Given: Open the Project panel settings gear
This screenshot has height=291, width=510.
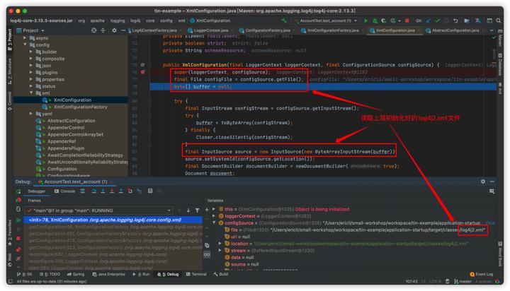Looking at the screenshot, I should tap(114, 30).
